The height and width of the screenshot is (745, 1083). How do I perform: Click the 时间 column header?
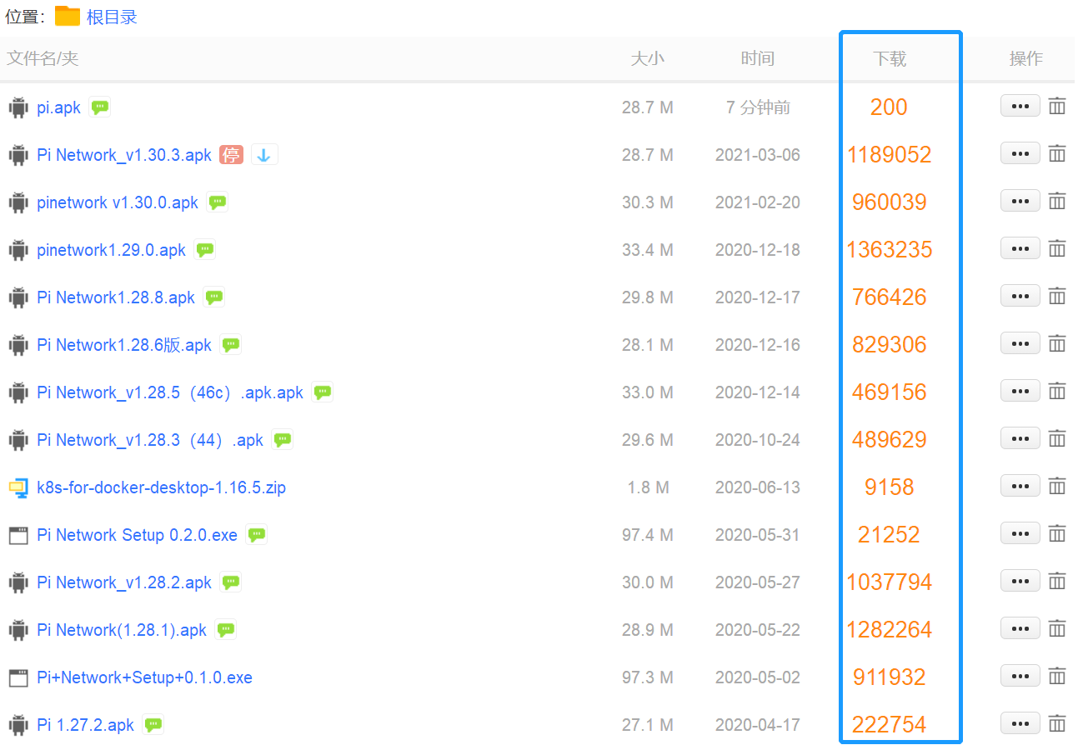[758, 58]
